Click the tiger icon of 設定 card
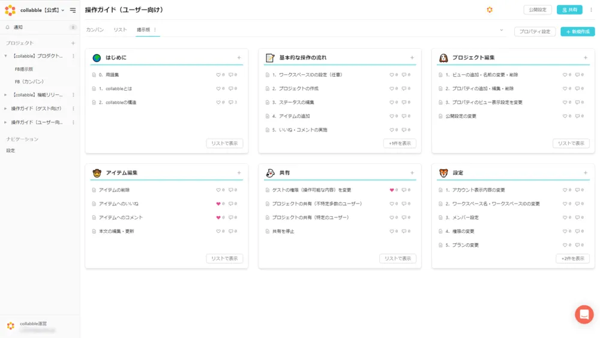This screenshot has height=338, width=600. pos(443,173)
